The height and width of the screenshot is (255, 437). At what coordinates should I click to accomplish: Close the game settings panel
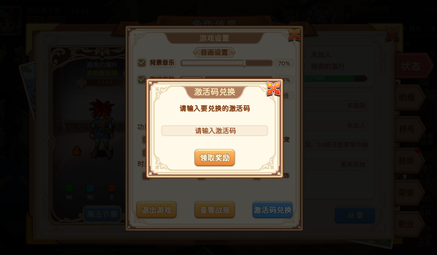(x=294, y=34)
